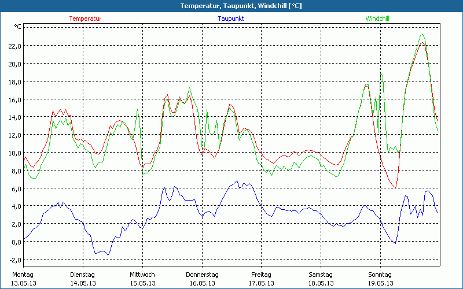Click the date 18.05.13

tap(321, 283)
